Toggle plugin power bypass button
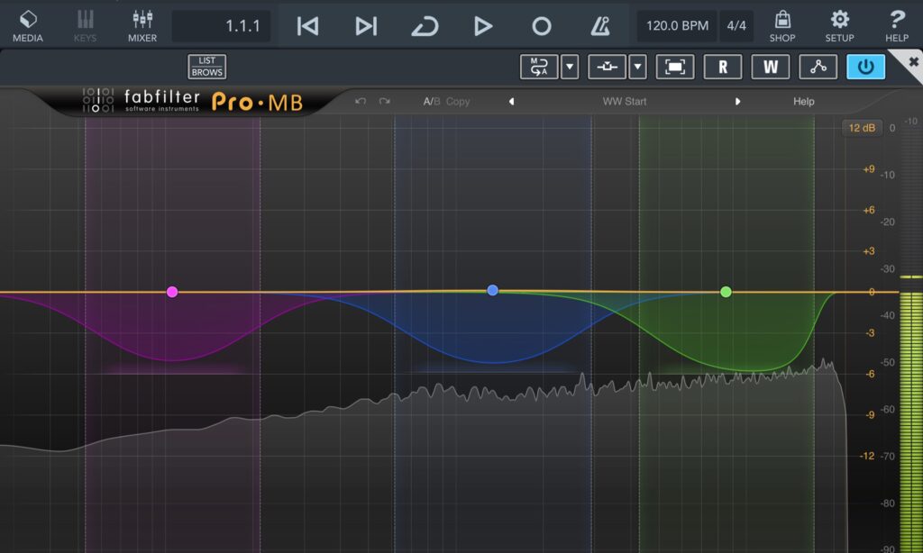This screenshot has width=923, height=553. click(865, 67)
